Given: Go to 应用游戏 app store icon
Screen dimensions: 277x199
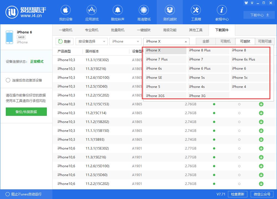Looking at the screenshot, I should coord(92,11).
